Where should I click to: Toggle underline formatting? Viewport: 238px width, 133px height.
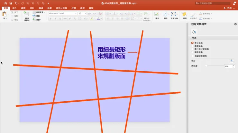point(60,19)
